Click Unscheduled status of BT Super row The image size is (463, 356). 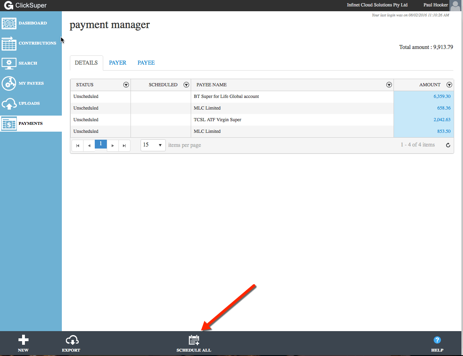[86, 97]
